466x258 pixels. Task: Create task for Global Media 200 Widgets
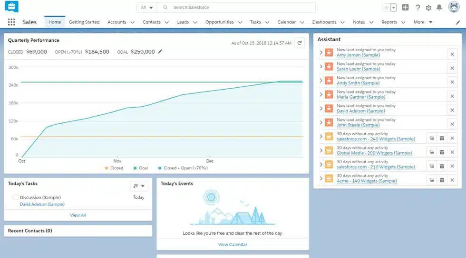pos(432,152)
